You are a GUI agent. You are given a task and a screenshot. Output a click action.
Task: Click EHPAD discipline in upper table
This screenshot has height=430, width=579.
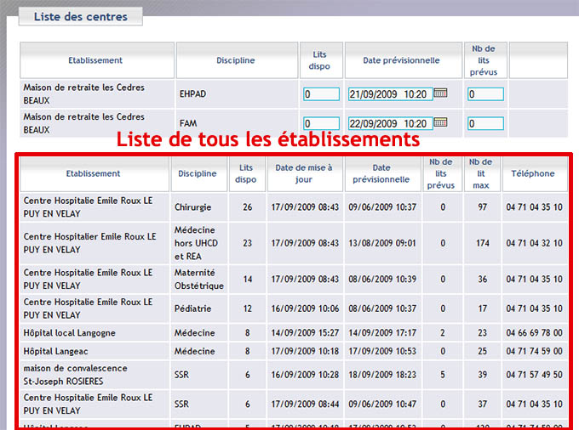[192, 94]
